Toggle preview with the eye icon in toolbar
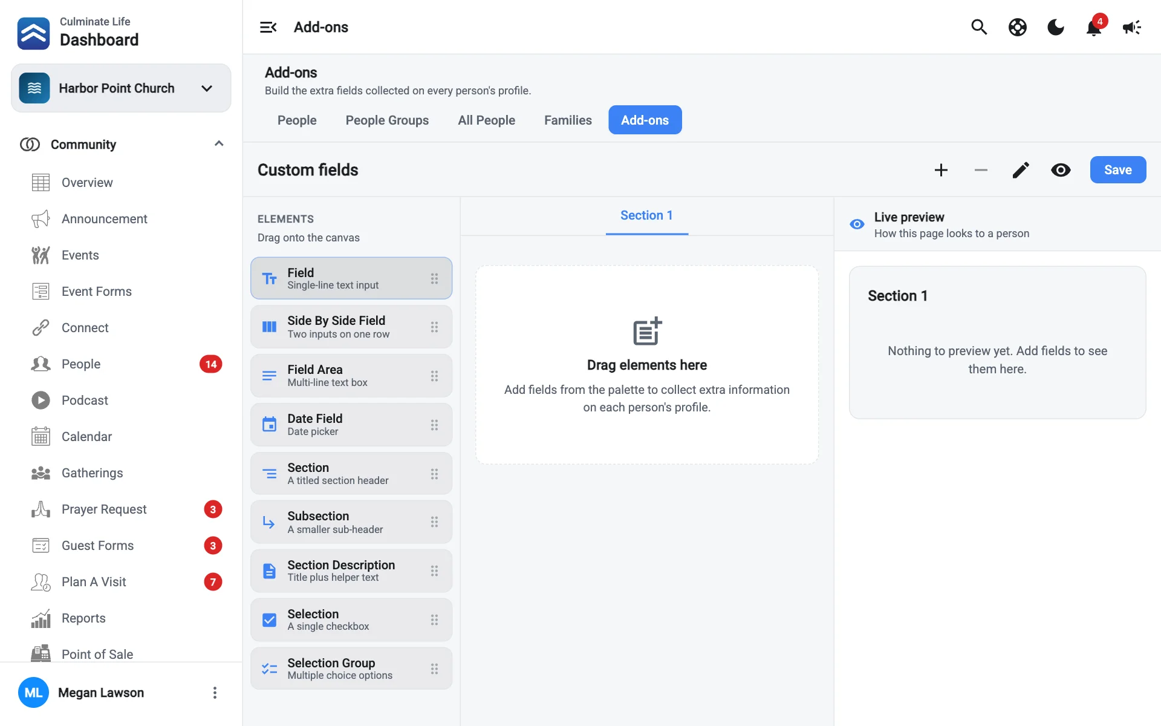 [x=1061, y=170]
